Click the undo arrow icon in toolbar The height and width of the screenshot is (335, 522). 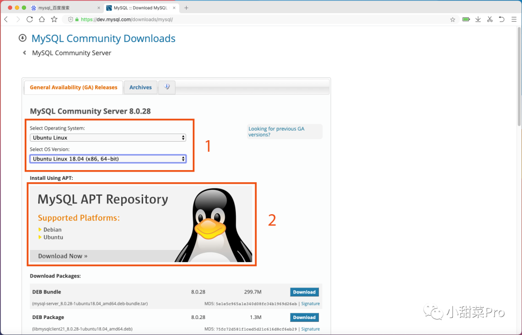(502, 19)
